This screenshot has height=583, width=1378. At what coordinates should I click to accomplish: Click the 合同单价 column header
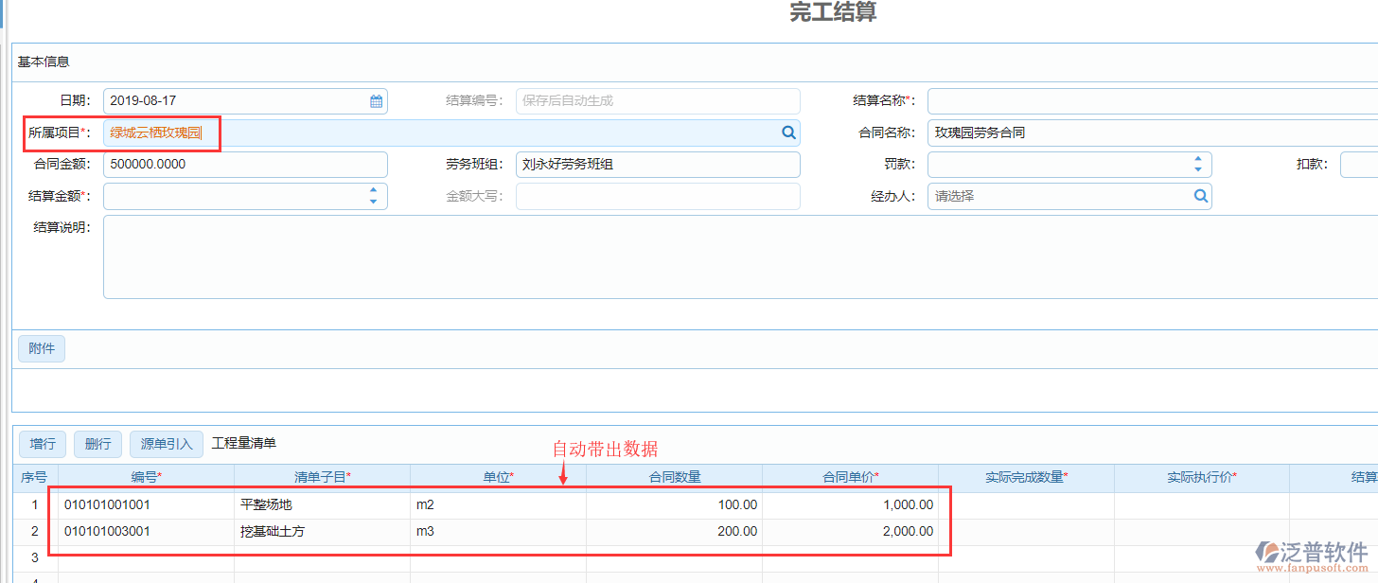849,477
